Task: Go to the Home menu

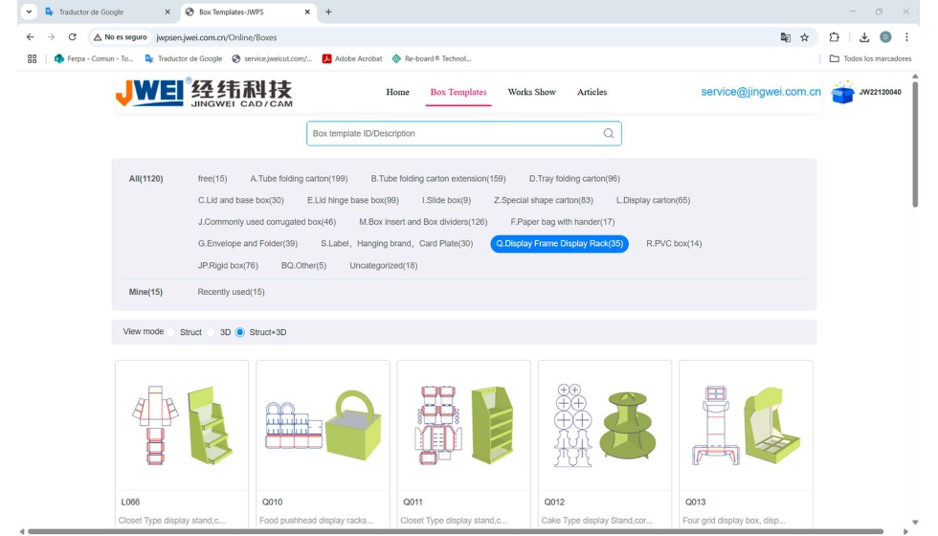Action: pyautogui.click(x=398, y=92)
